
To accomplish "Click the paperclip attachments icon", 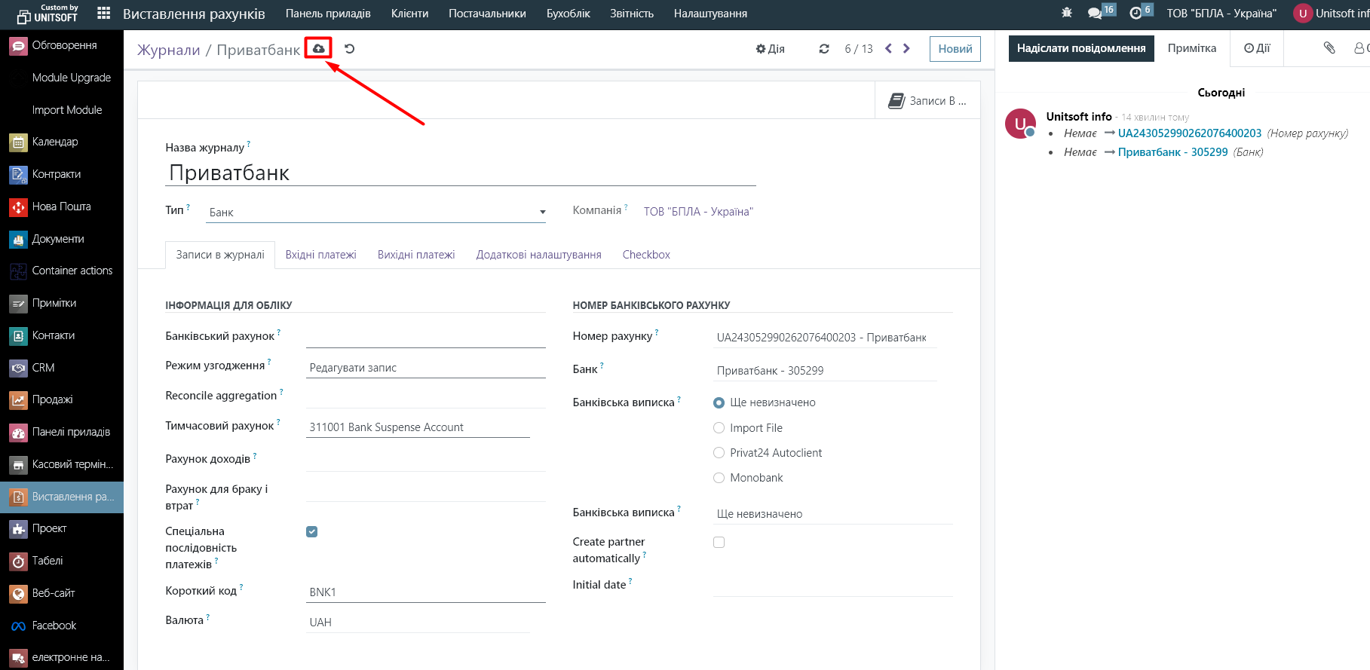I will tap(1329, 48).
